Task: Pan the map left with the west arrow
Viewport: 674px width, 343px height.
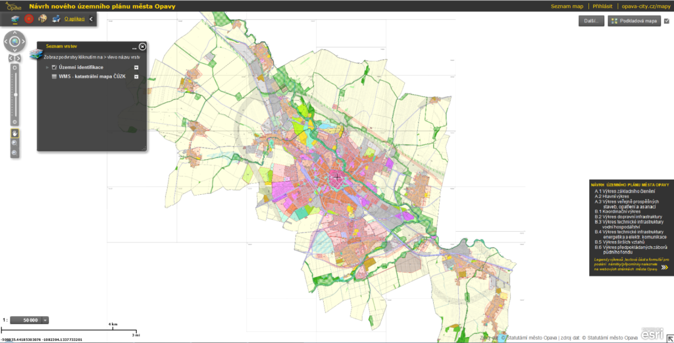Action: (6, 41)
